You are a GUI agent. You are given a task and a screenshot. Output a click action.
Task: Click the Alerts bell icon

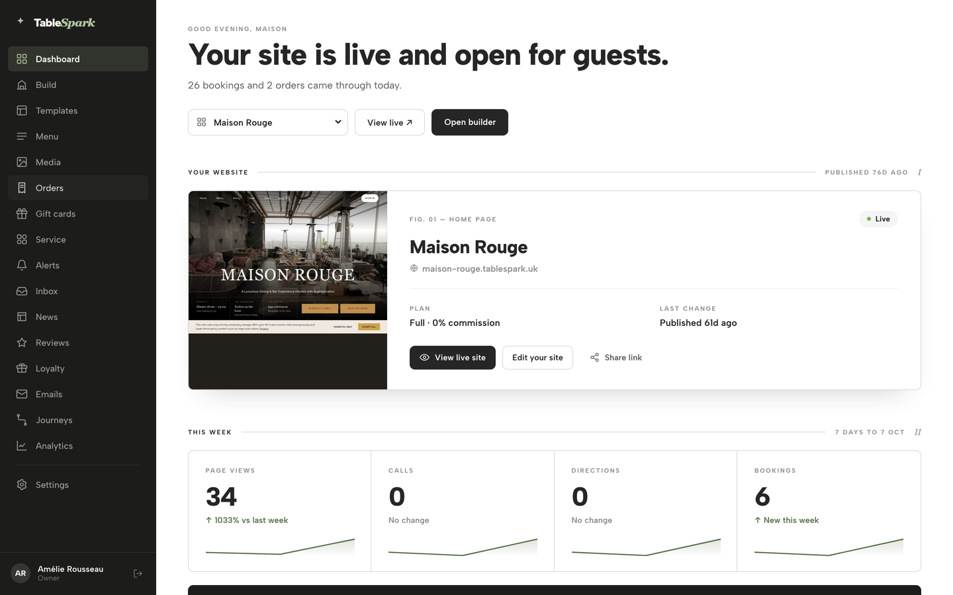tap(22, 265)
